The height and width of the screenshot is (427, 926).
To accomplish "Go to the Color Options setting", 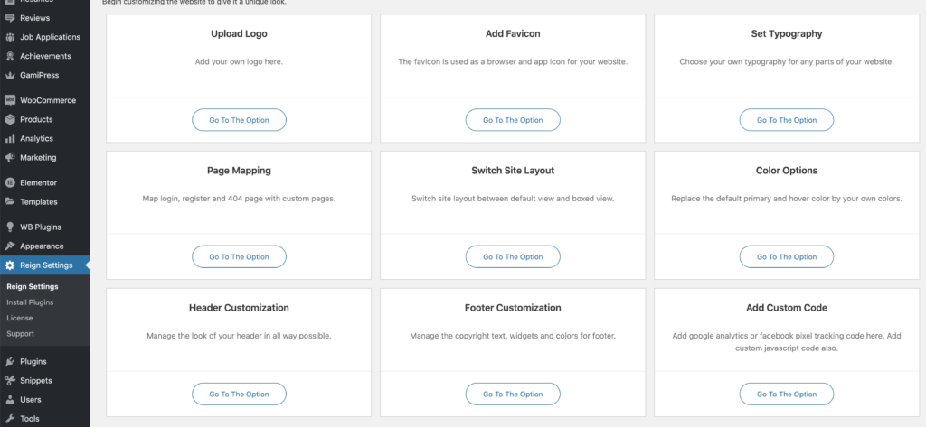I will 786,257.
